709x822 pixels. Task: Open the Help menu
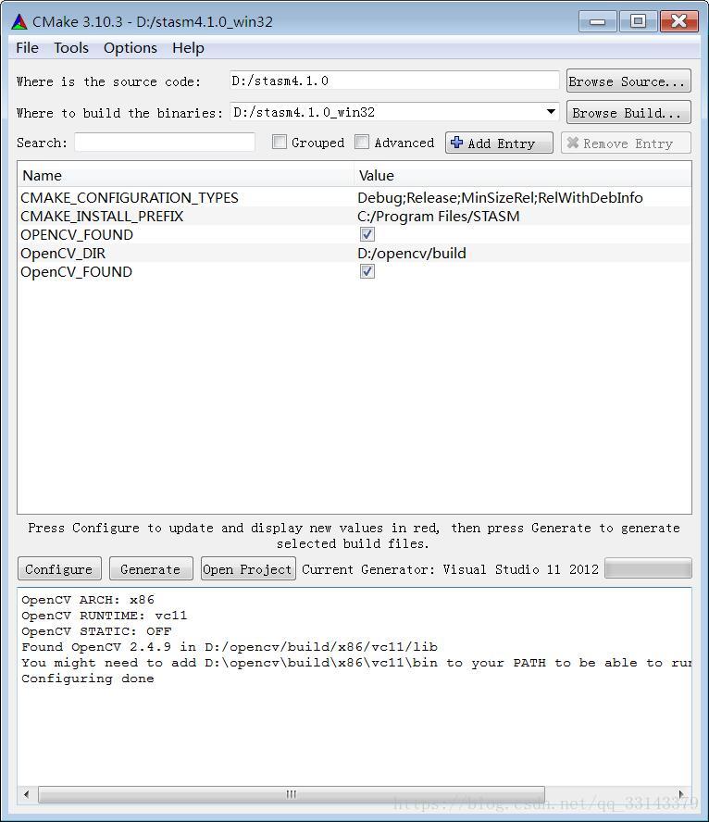pos(188,48)
